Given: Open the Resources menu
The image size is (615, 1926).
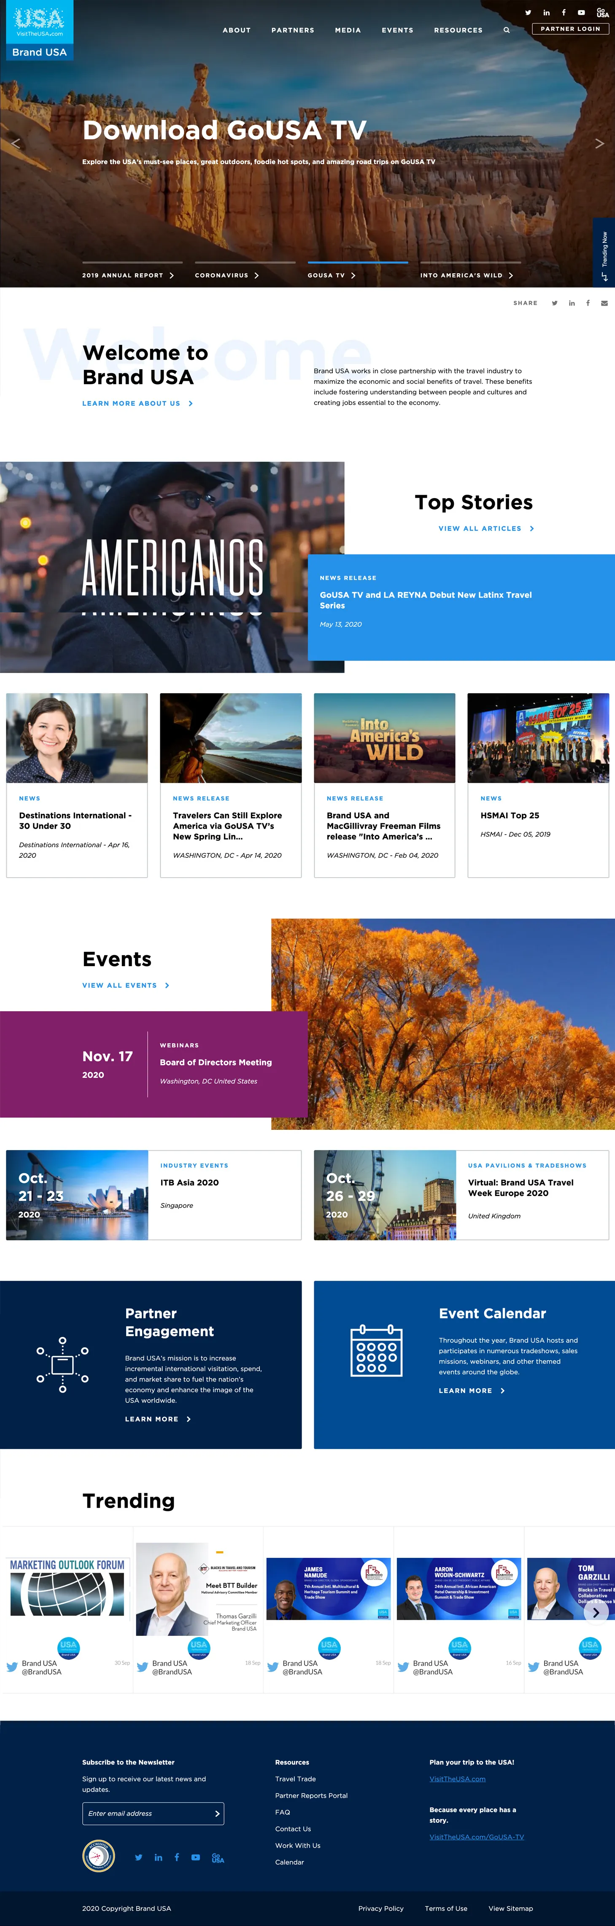Looking at the screenshot, I should [x=458, y=31].
